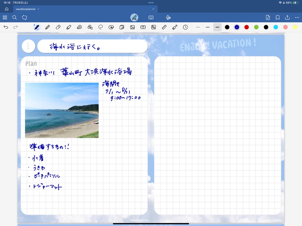Tap the title field with number 1 circle
The width and height of the screenshot is (302, 226).
coord(92,46)
